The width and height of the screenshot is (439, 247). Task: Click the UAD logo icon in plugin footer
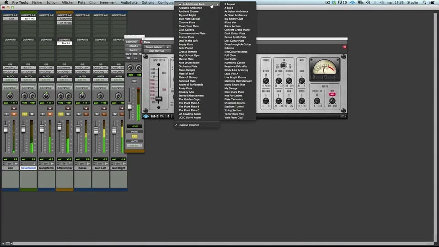(146, 116)
